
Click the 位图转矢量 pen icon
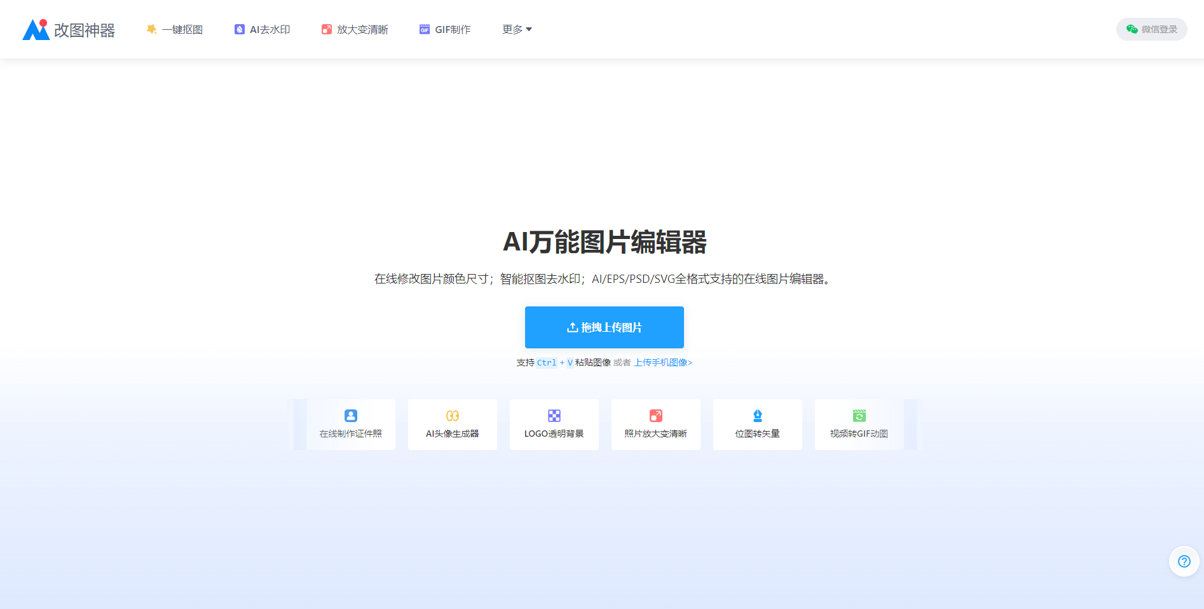pos(758,416)
